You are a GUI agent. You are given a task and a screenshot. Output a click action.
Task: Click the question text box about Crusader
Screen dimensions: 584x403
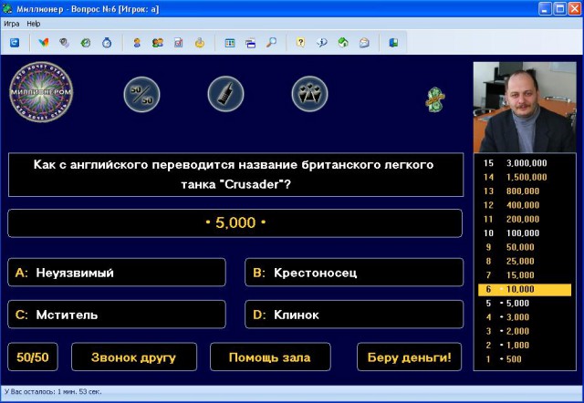[235, 174]
